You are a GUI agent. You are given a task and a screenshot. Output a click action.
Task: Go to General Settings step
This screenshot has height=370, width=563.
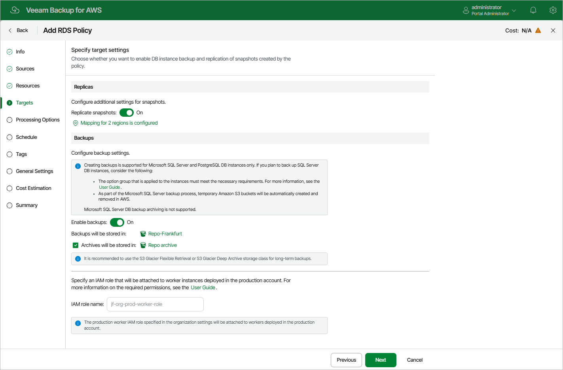coord(34,171)
